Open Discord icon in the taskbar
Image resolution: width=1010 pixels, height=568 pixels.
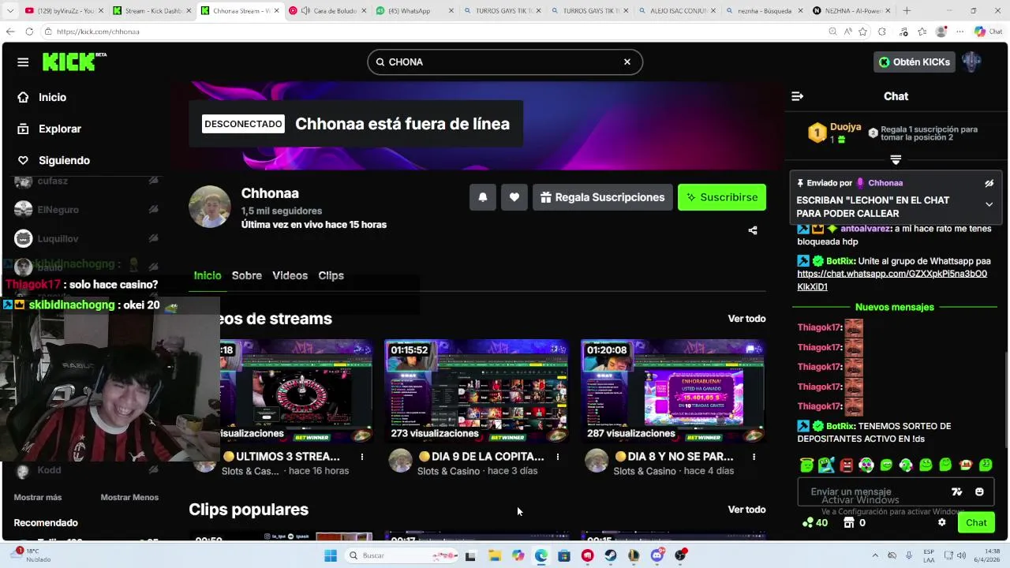click(657, 555)
